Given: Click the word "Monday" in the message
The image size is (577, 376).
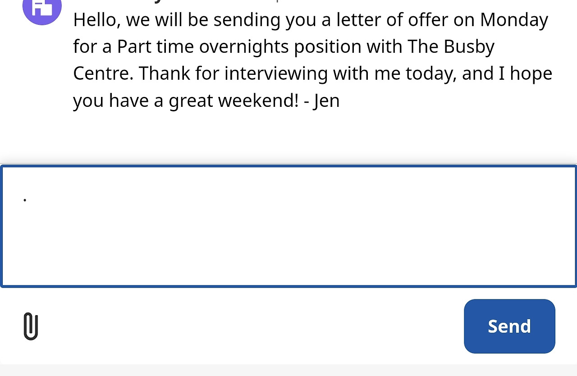Looking at the screenshot, I should (x=514, y=20).
